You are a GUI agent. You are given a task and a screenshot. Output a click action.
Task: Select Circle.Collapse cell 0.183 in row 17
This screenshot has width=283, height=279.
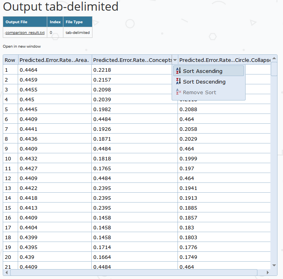click(224, 227)
